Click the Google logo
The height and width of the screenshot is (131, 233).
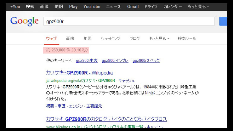pos(25,21)
